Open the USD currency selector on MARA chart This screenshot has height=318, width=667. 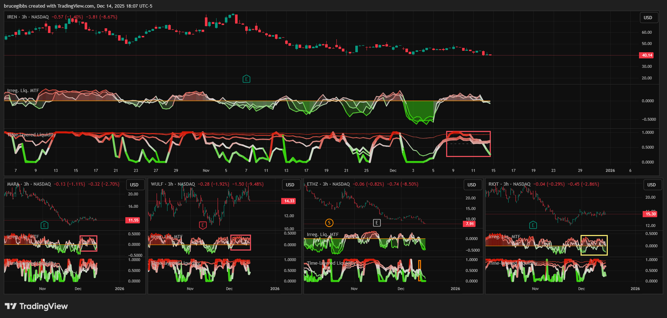tap(134, 185)
